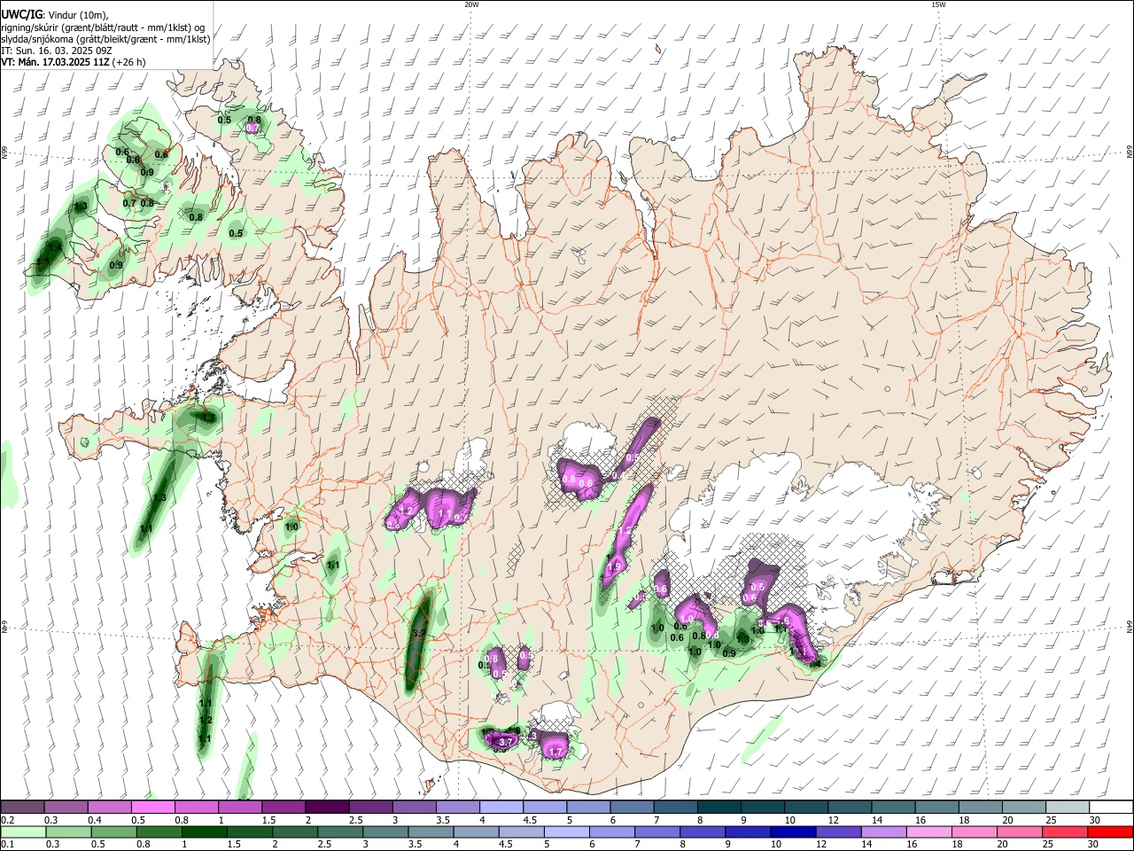Pick the top-row legend swatch labeled 0.2

coord(22,807)
